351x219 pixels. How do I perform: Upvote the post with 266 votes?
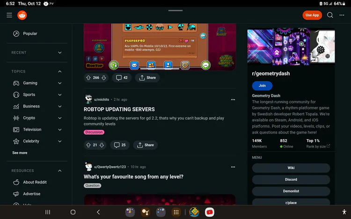(88, 78)
